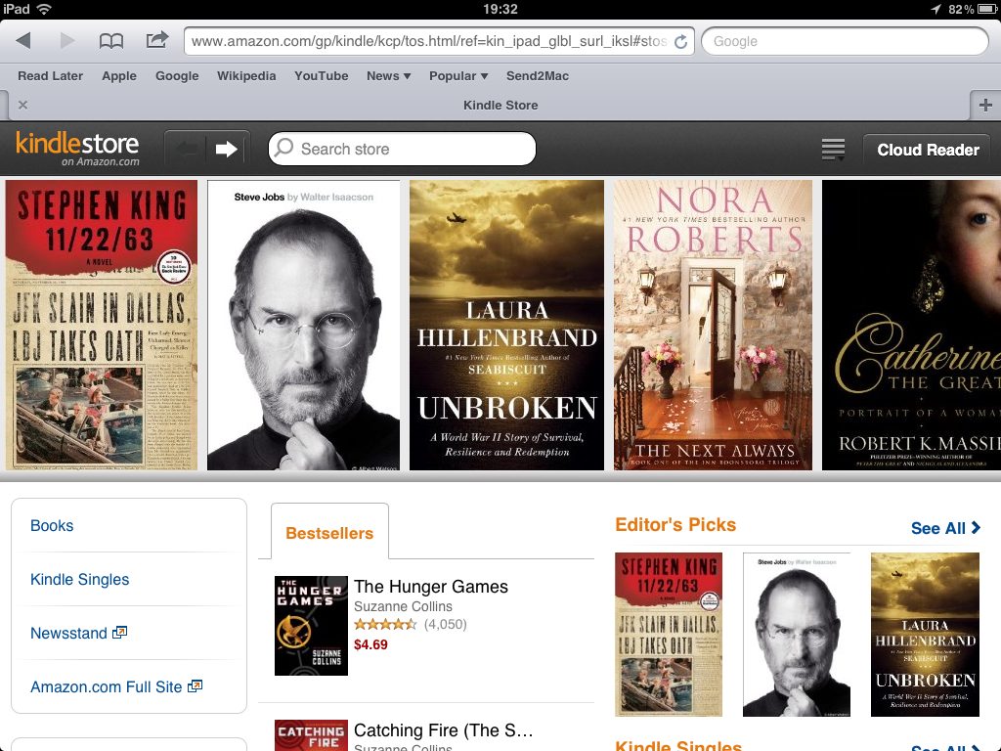Open Safari bookmarks via the book icon
The height and width of the screenshot is (751, 1001).
111,40
